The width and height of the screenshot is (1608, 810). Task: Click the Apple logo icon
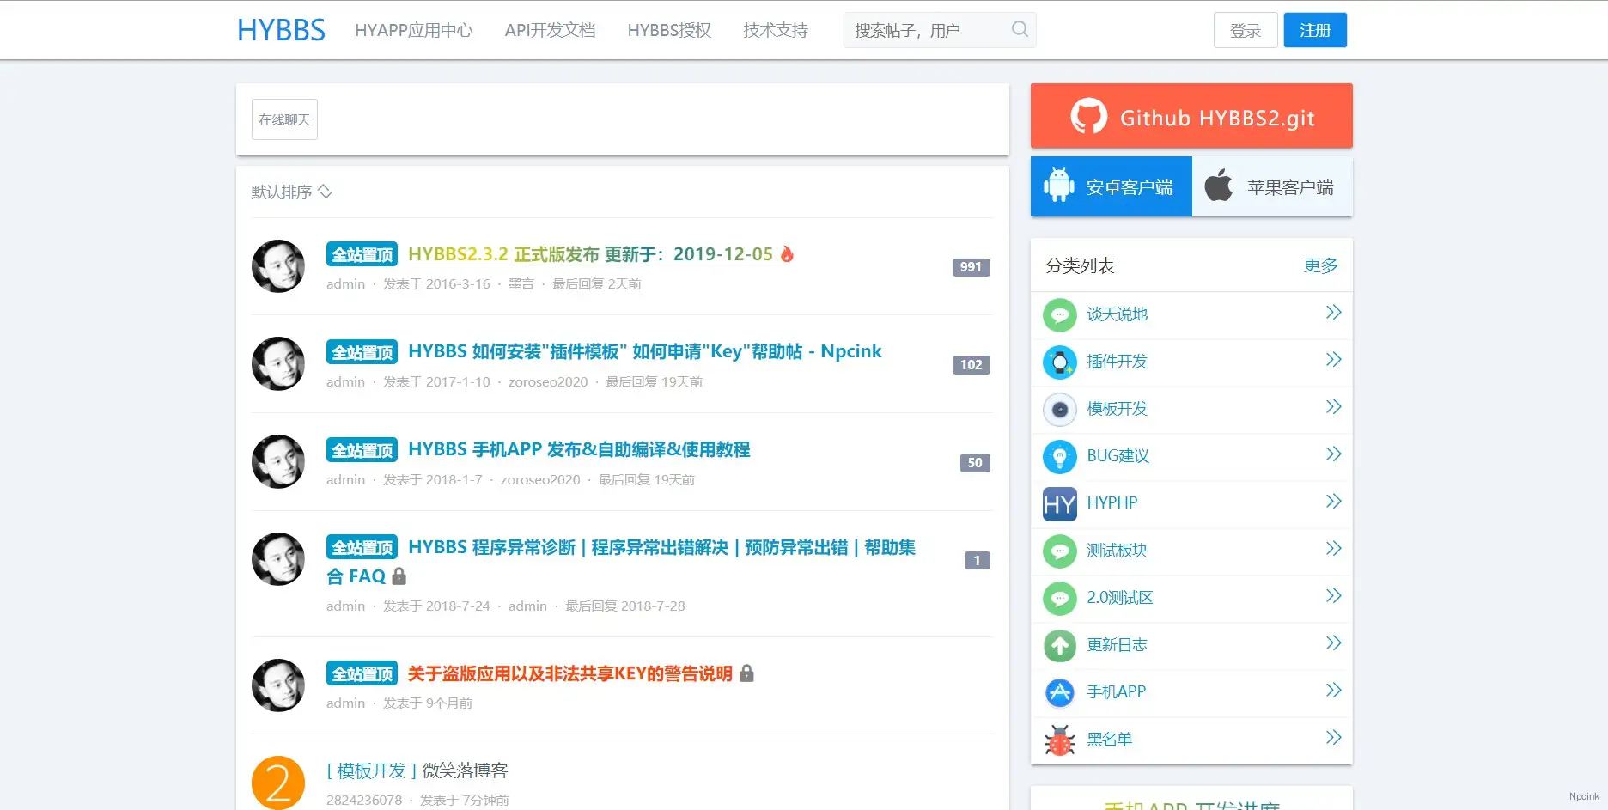pos(1219,185)
